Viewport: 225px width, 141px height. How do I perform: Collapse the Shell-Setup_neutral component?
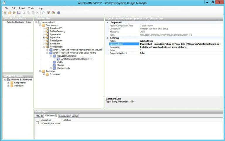pyautogui.click(x=47, y=53)
